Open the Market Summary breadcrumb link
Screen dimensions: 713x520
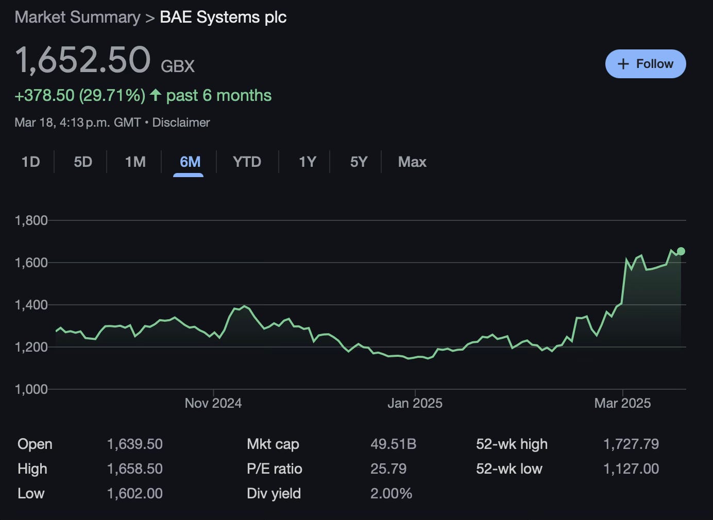[x=77, y=17]
